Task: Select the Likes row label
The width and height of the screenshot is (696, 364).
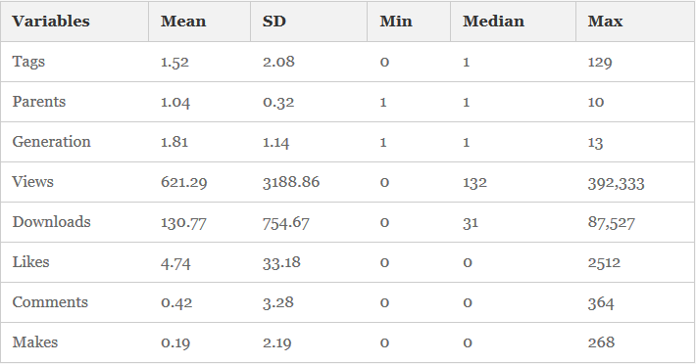Action: click(x=31, y=262)
